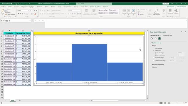Click the undo arrow icon
The height and width of the screenshot is (106, 188).
pyautogui.click(x=19, y=4)
